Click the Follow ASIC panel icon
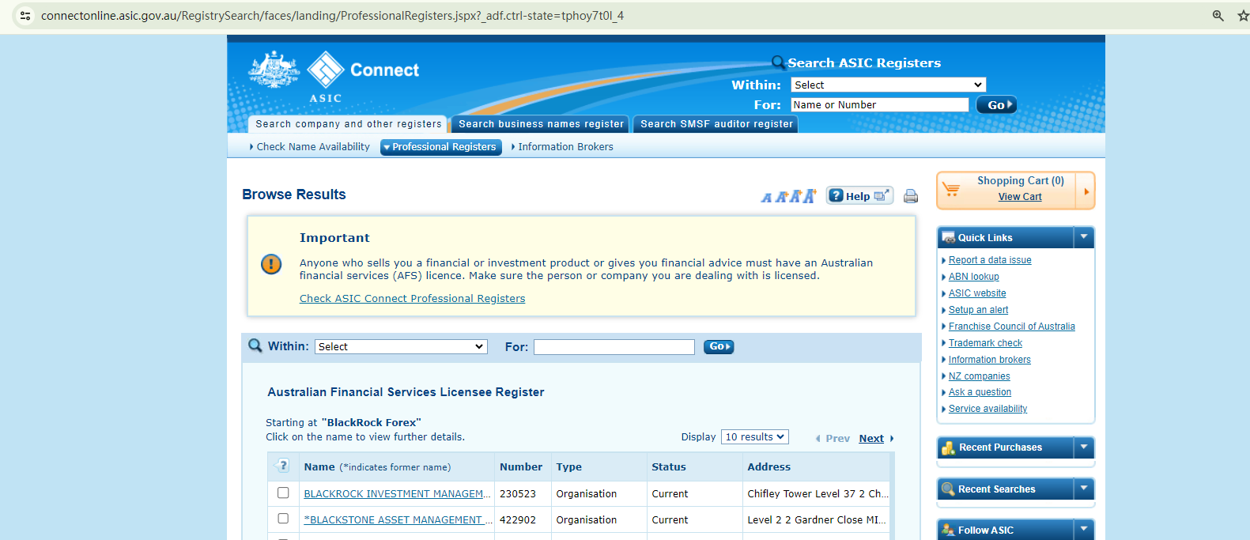This screenshot has height=540, width=1250. (949, 530)
